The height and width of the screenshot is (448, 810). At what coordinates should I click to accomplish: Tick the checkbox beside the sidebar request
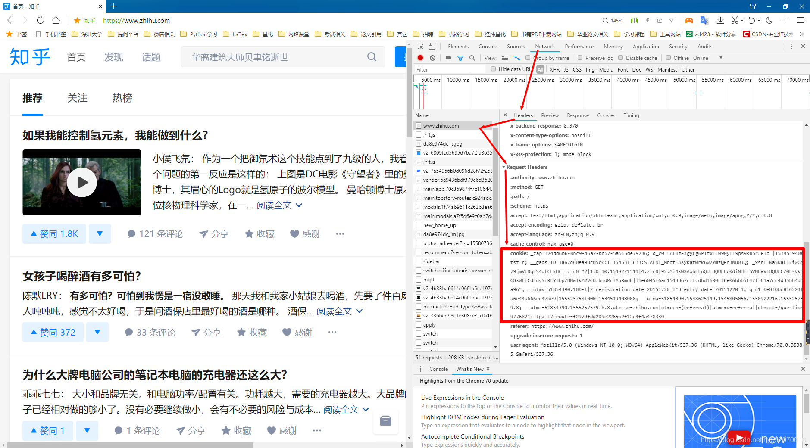[x=419, y=261]
